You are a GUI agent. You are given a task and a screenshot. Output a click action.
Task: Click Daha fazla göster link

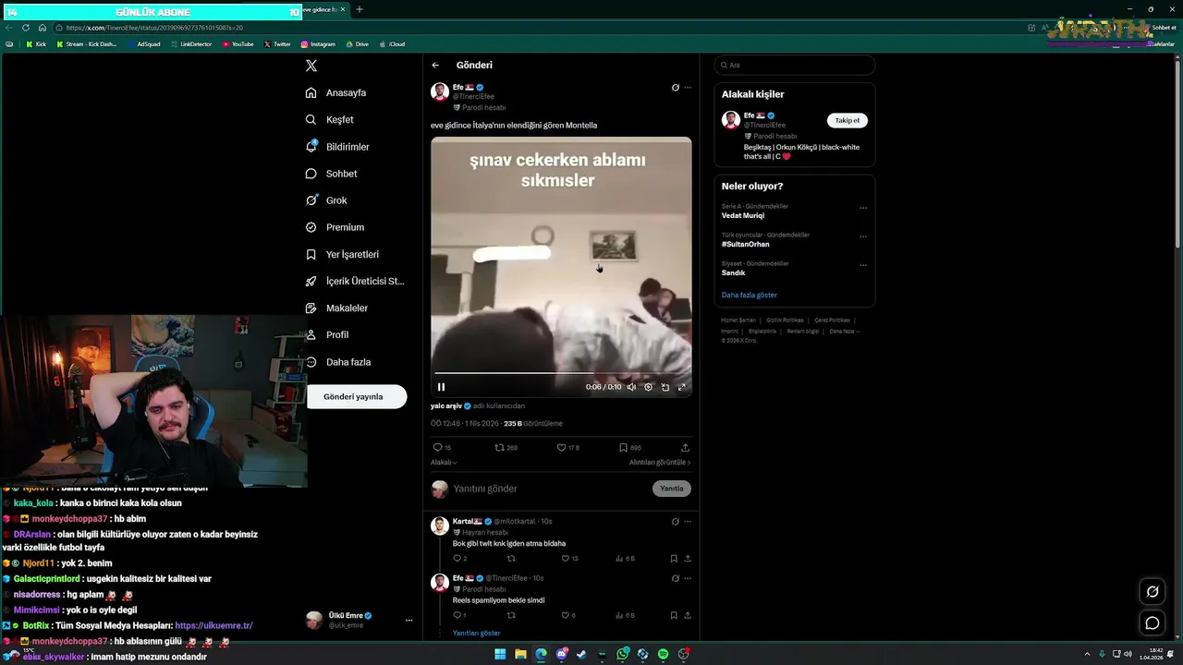749,296
